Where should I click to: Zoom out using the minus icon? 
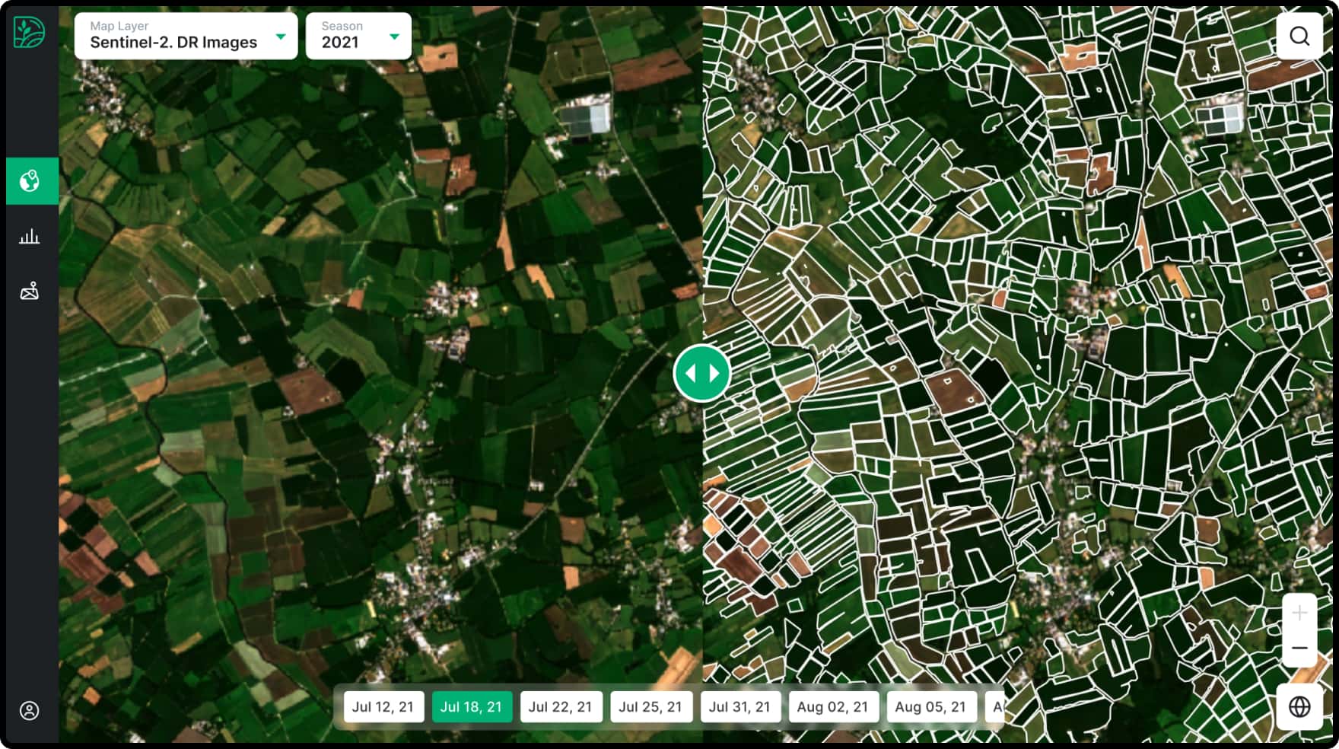pyautogui.click(x=1299, y=649)
